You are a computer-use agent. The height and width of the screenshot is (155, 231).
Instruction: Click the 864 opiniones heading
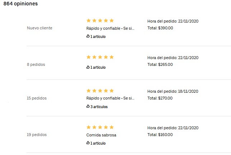[x=20, y=4]
